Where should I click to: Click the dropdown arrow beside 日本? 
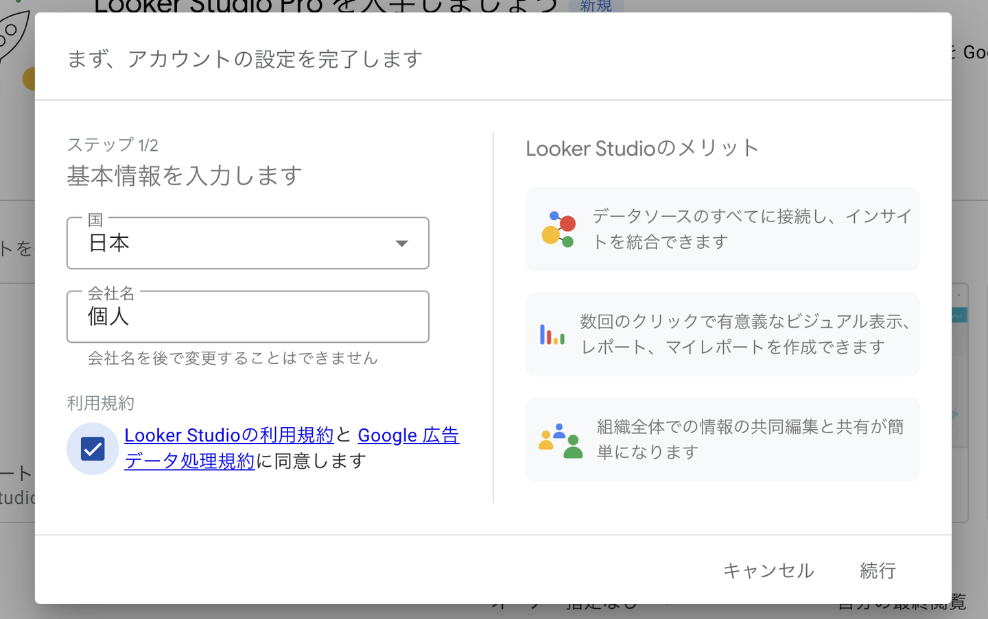point(401,243)
